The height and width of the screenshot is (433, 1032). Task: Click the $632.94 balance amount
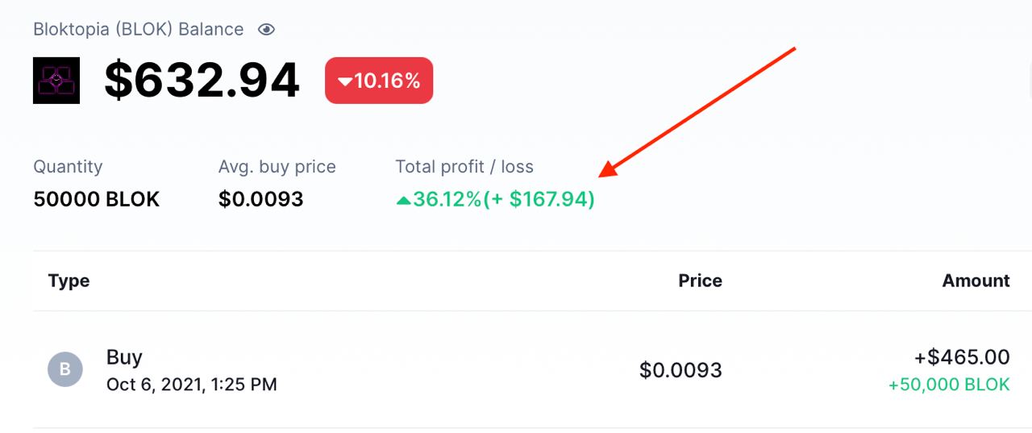(202, 81)
